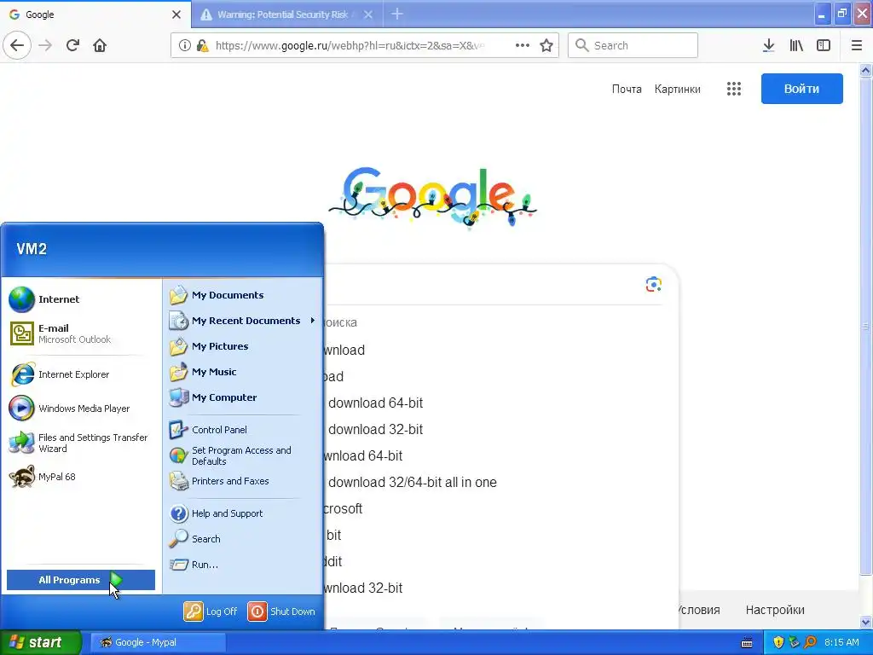
Task: Open page actions three-dot menu
Action: point(523,45)
